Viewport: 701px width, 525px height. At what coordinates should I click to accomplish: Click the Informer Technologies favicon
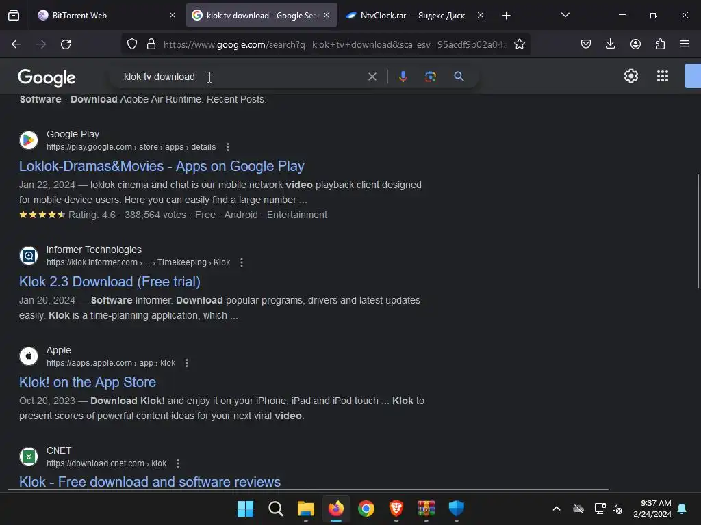coord(29,256)
